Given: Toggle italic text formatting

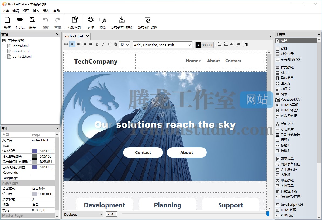Looking at the screenshot, I should (x=103, y=44).
